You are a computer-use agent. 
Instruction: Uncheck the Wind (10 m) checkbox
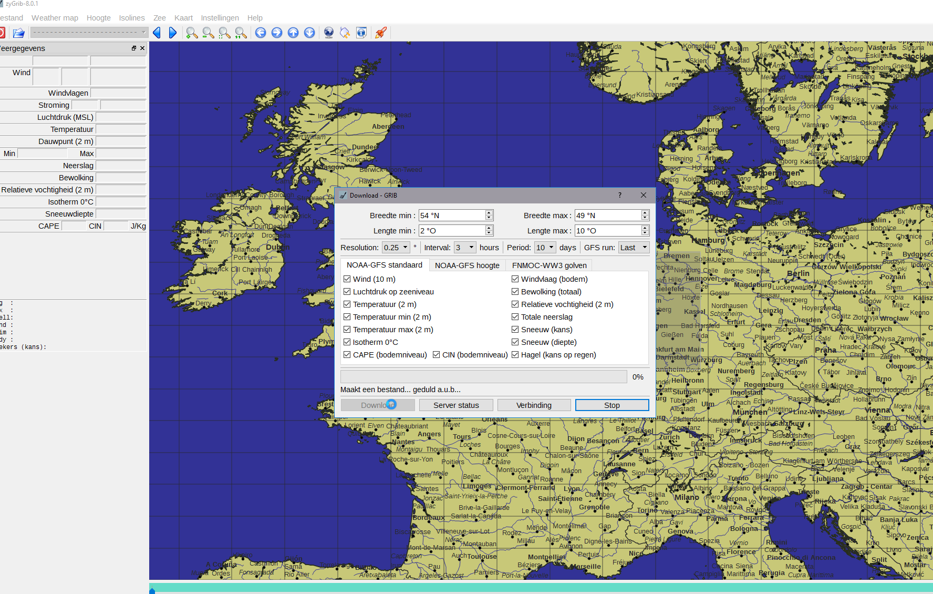click(x=347, y=279)
